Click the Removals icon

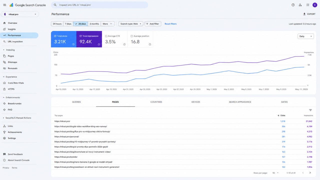[4, 68]
